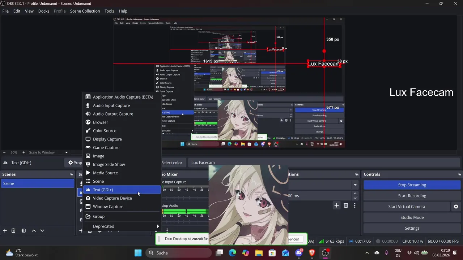Expand the Deprecated submenu
The height and width of the screenshot is (260, 463).
[122, 226]
